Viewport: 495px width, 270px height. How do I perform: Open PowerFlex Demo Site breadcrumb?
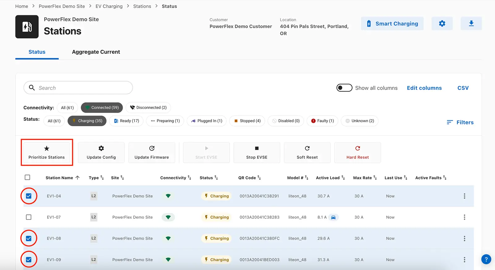pyautogui.click(x=62, y=6)
